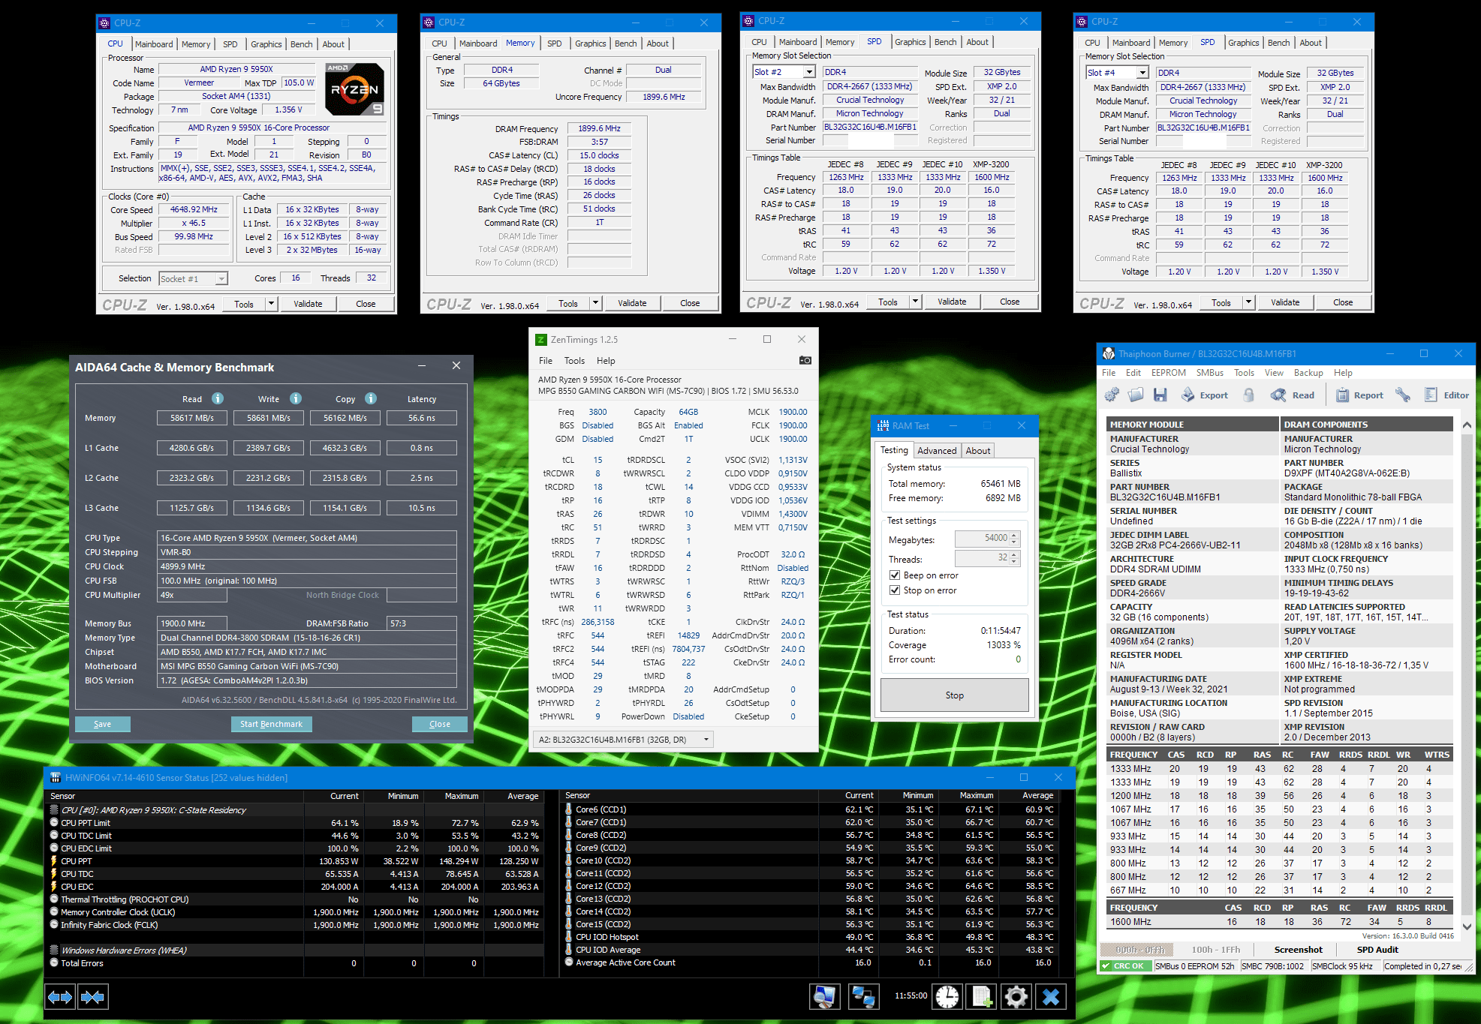The image size is (1481, 1024).
Task: Switch to About tab in RAM Test
Action: pyautogui.click(x=978, y=451)
